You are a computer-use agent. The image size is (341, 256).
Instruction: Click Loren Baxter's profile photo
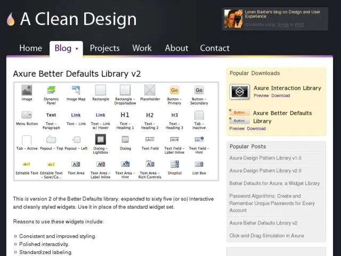233,19
